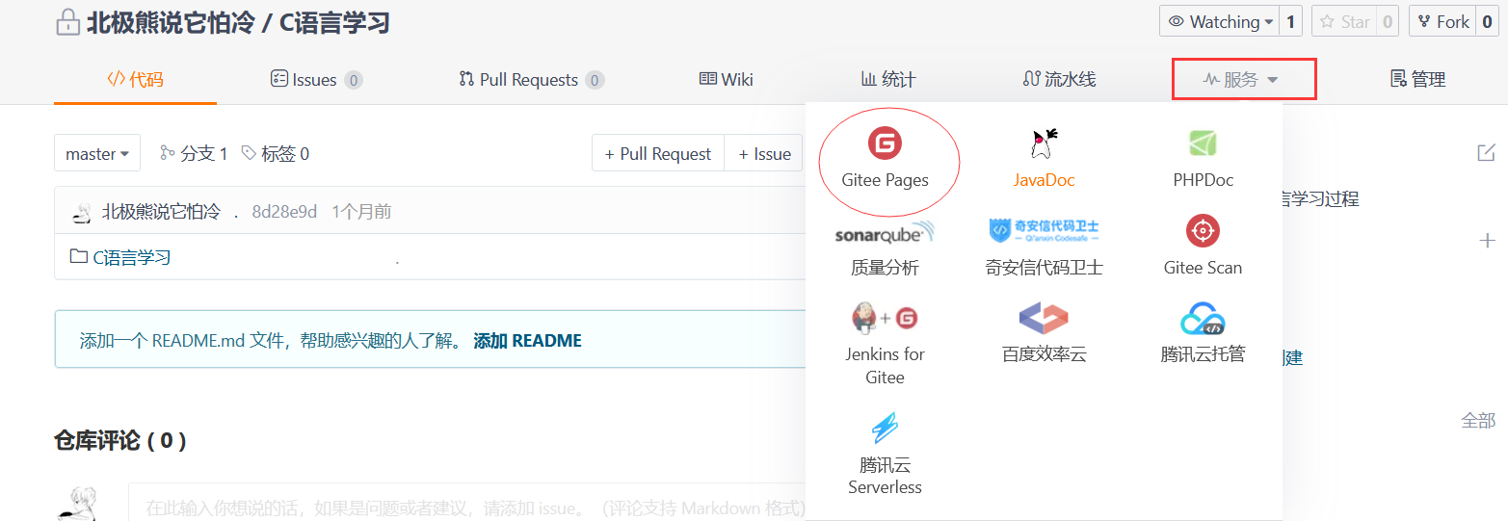This screenshot has height=521, width=1508.
Task: Switch to the 管理 tab
Action: point(1417,79)
